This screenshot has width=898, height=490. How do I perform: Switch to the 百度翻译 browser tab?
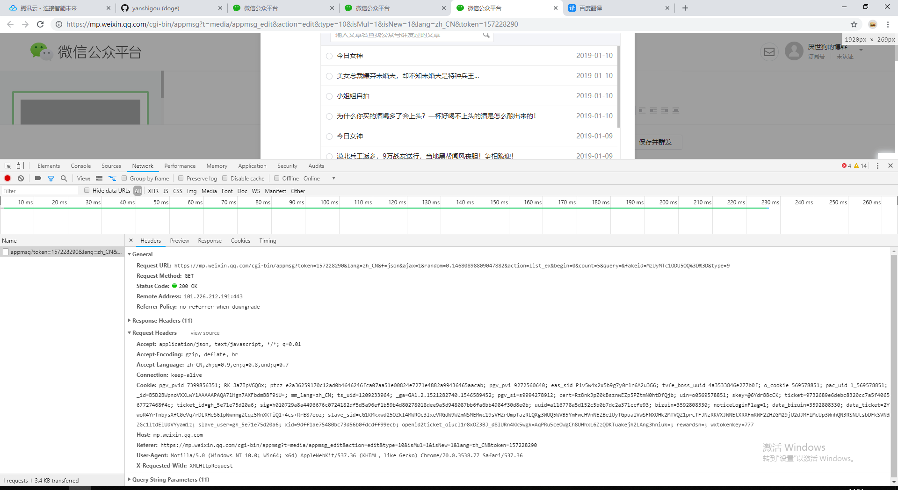(619, 8)
